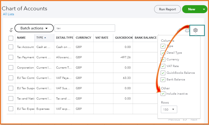Viewport: 209px width, 125px height.
Task: Click the Run Report button
Action: pyautogui.click(x=167, y=9)
